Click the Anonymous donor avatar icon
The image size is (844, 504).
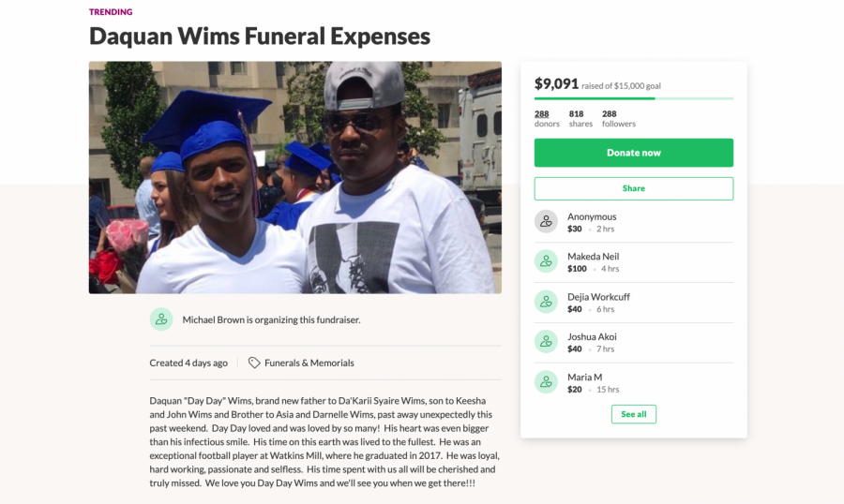[x=546, y=221]
